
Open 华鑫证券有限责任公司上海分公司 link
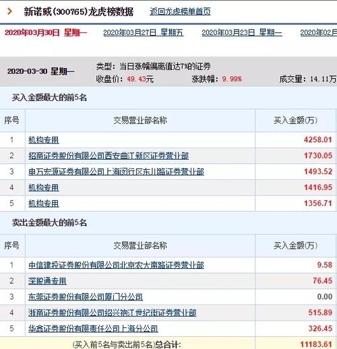[x=93, y=329]
